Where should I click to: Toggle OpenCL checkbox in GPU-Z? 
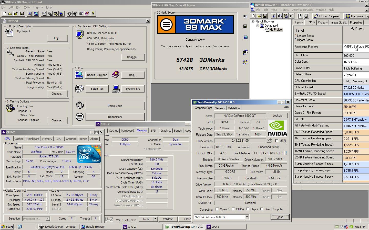pos(217,209)
